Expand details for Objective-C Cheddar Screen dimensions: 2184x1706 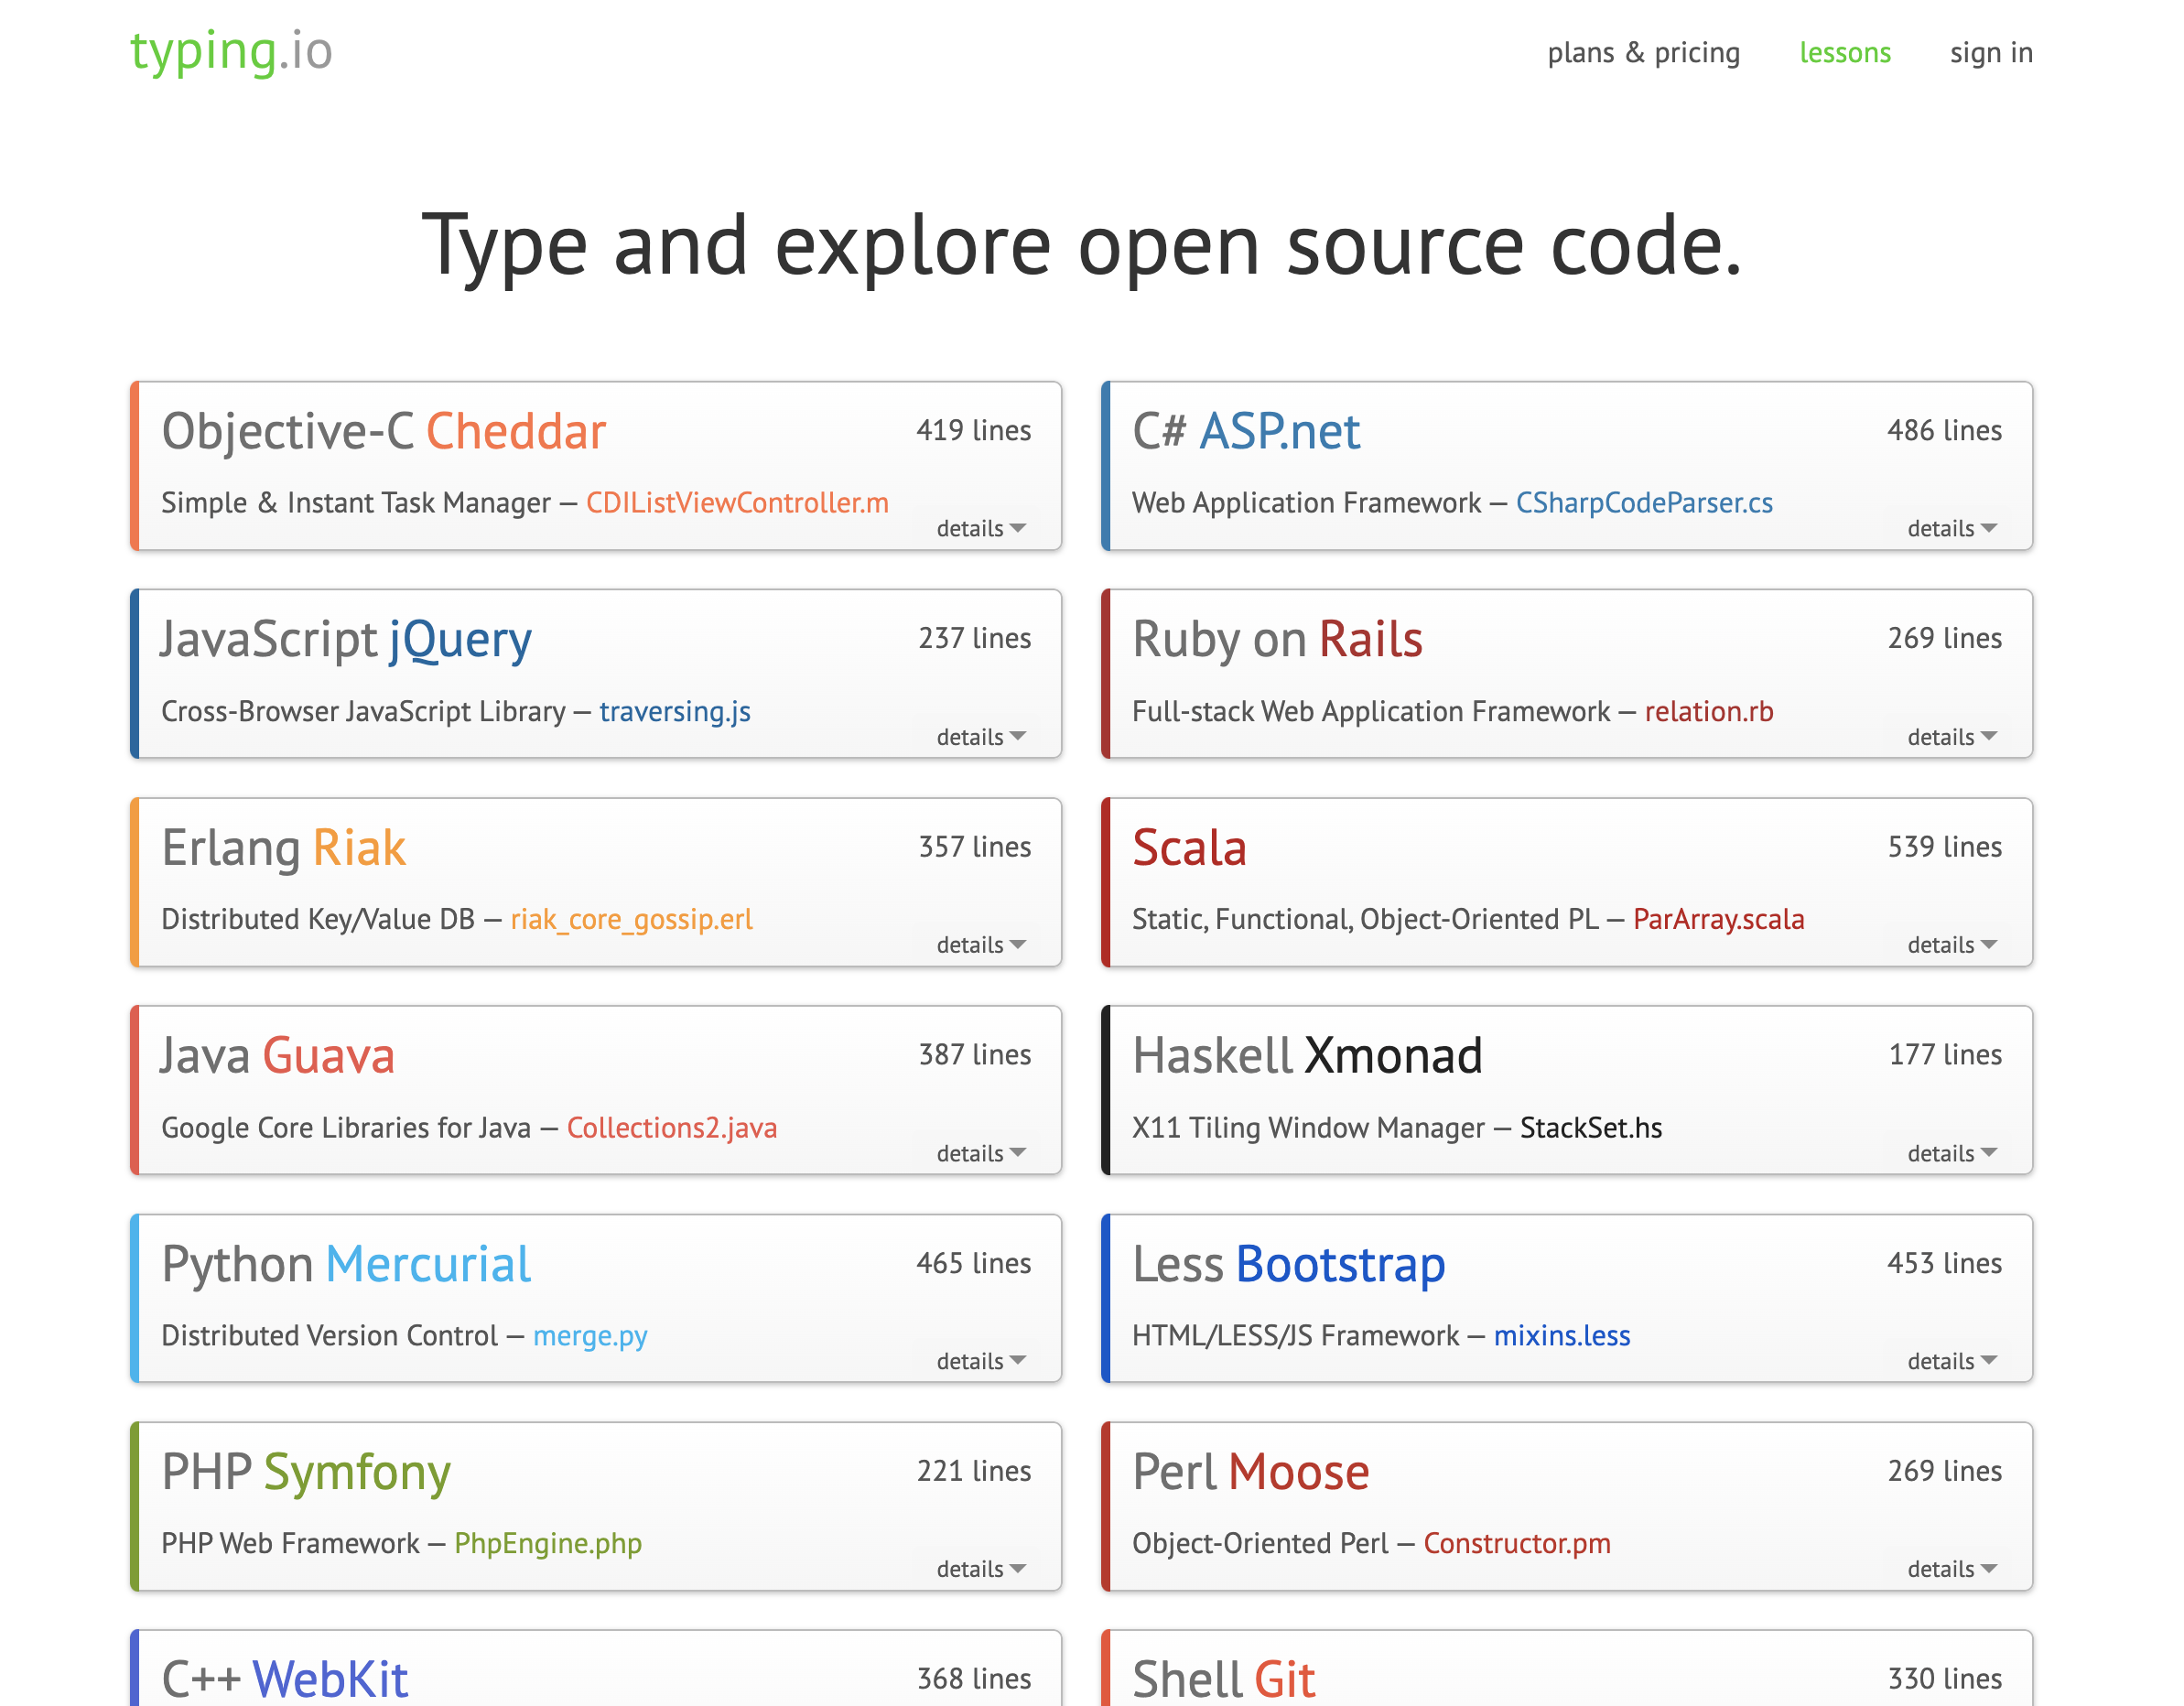(981, 528)
